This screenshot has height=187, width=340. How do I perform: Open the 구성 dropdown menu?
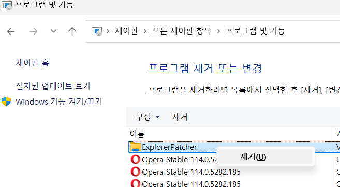[x=147, y=117]
